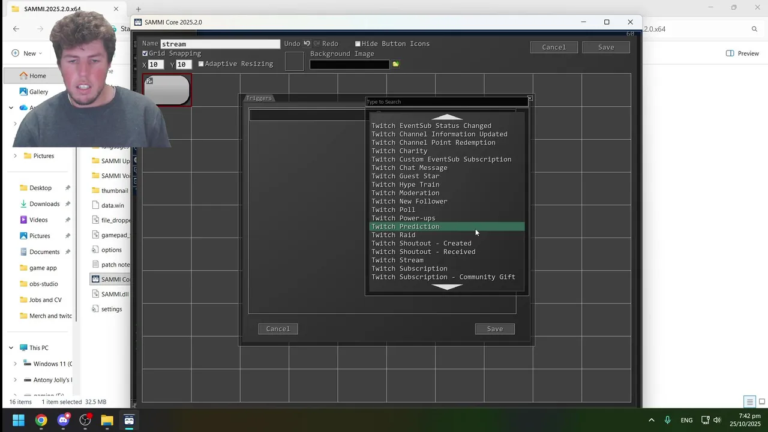The height and width of the screenshot is (432, 768).
Task: Click grid Y value field
Action: 184,64
